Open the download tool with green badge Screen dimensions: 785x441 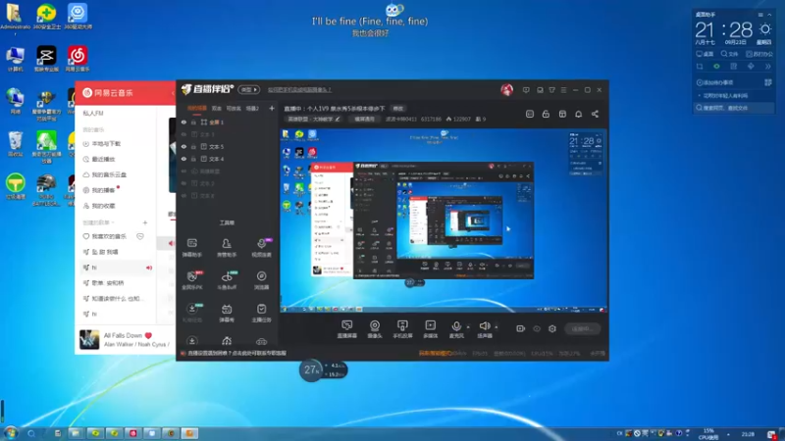pos(191,313)
